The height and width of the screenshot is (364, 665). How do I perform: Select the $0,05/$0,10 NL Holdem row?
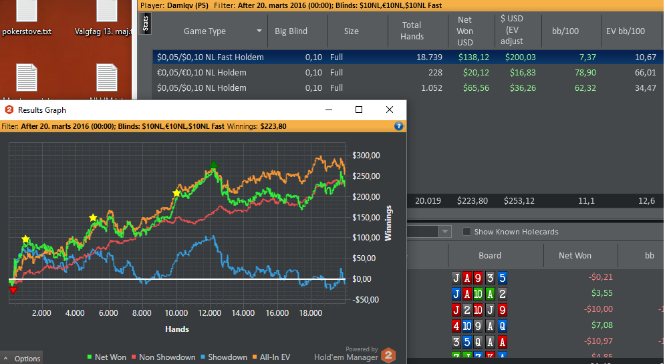click(x=408, y=87)
